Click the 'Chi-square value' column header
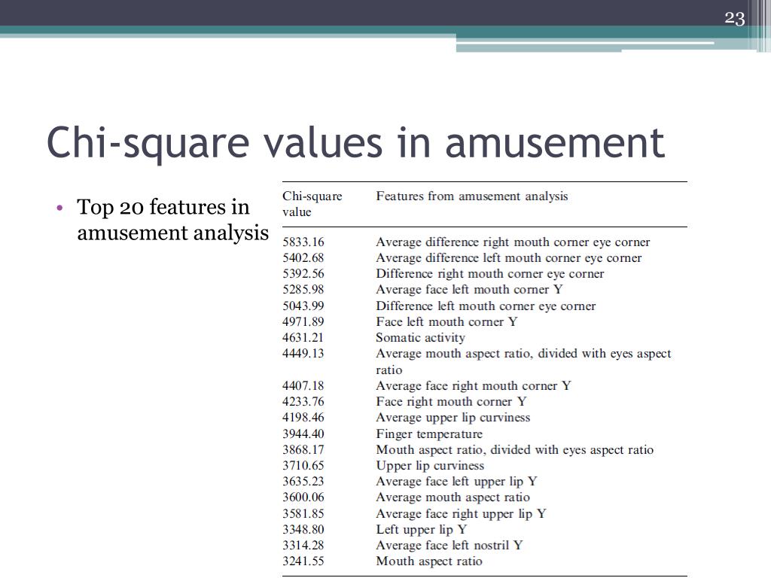This screenshot has width=771, height=578. click(312, 204)
